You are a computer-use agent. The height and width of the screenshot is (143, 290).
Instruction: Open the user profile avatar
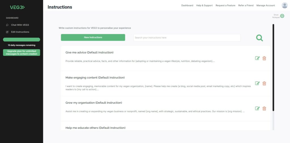tap(284, 5)
